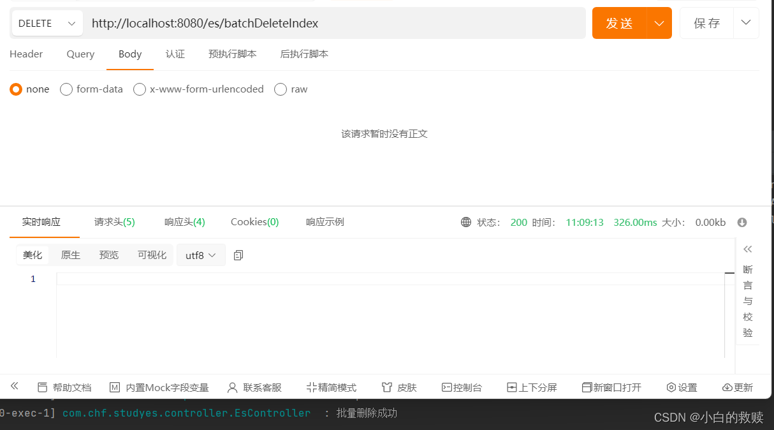
Task: Click the response editor line 1
Action: click(x=390, y=279)
